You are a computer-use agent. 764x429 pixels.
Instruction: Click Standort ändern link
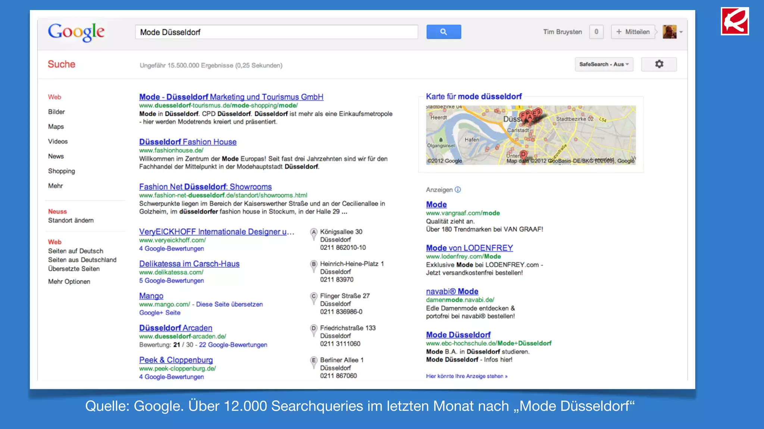click(x=71, y=220)
